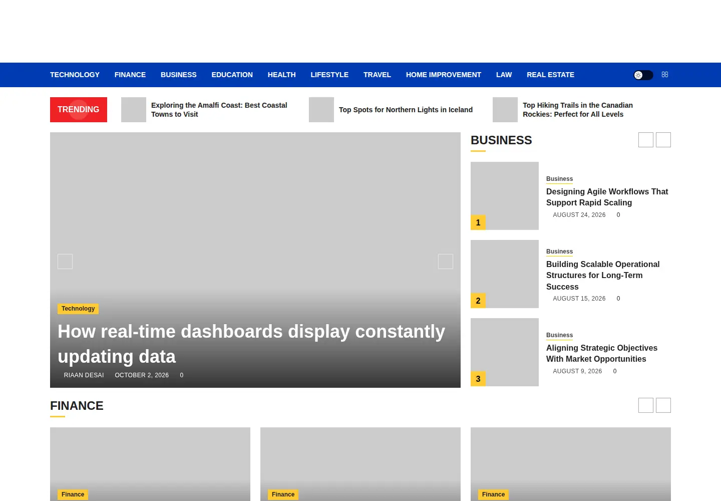Click next arrow in Finance section
This screenshot has width=721, height=501.
(663, 405)
